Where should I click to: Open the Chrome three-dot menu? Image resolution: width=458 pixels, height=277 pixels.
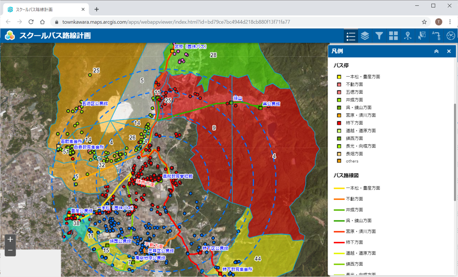click(450, 22)
